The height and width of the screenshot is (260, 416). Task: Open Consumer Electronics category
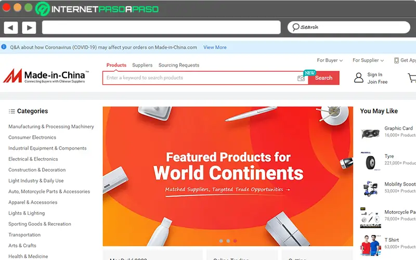tap(32, 137)
